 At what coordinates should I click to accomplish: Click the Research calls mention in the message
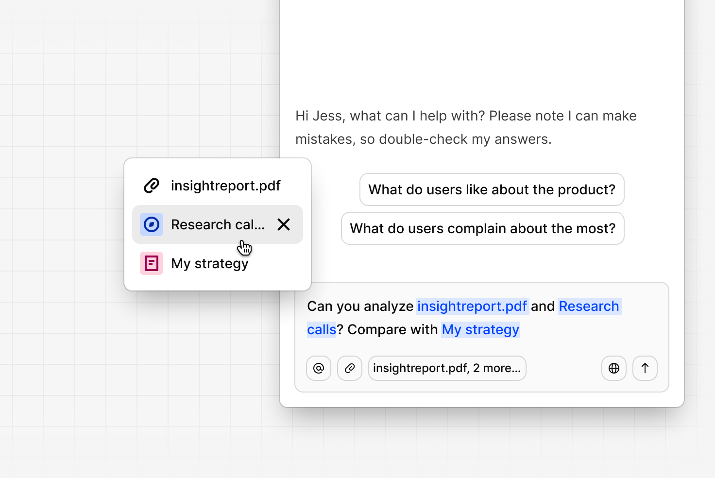click(589, 307)
